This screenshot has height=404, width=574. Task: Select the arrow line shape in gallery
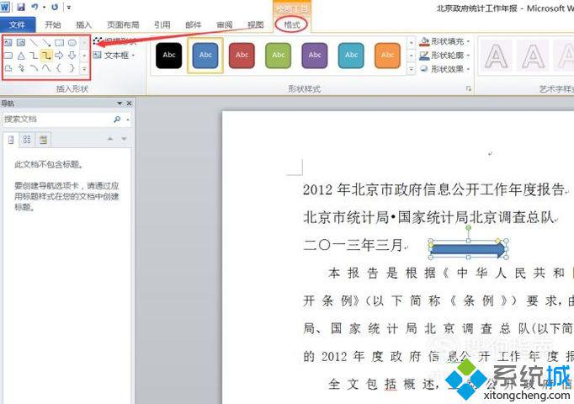click(x=46, y=43)
